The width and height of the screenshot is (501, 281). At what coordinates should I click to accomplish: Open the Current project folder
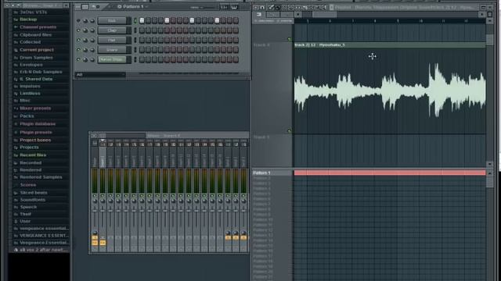coord(37,50)
